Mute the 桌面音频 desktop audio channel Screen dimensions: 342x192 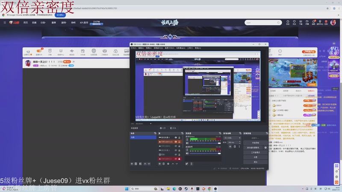(187, 153)
